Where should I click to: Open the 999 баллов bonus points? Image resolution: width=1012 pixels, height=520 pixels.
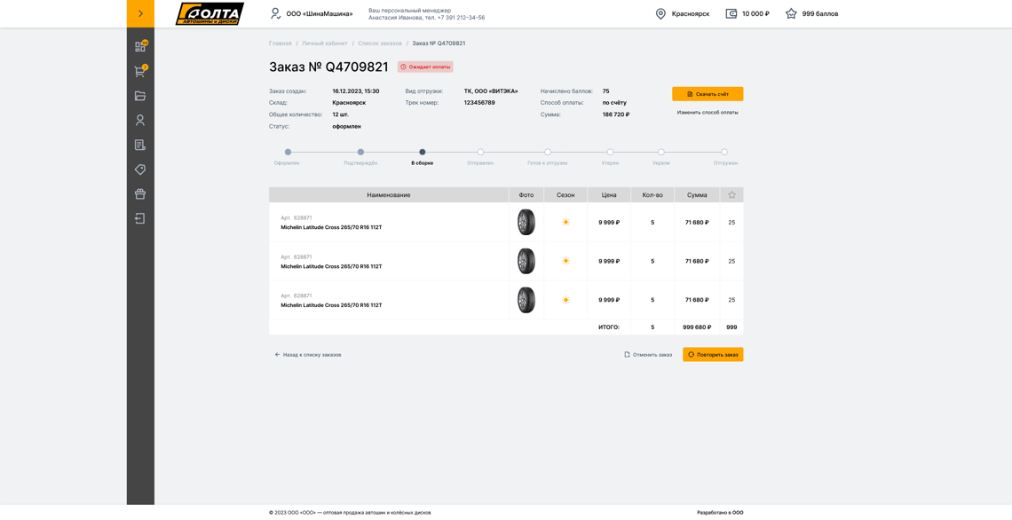(x=811, y=14)
